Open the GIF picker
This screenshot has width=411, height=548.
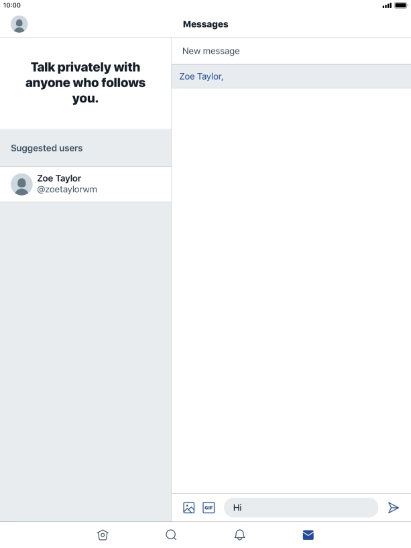click(x=209, y=507)
